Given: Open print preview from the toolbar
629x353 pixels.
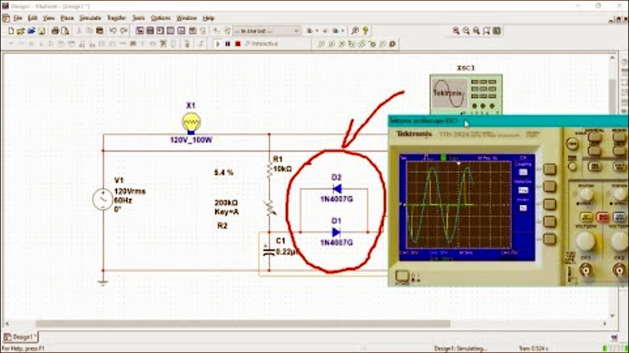Looking at the screenshot, I should 64,31.
